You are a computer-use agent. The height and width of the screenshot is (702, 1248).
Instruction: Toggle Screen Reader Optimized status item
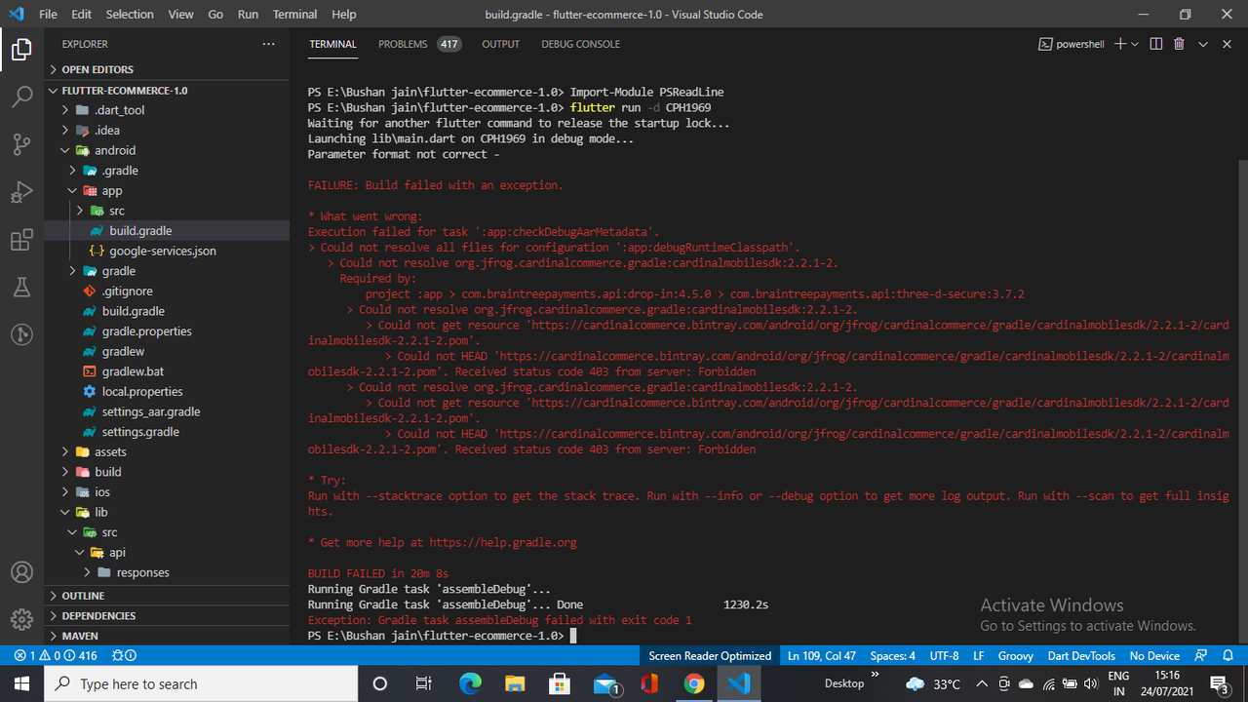pos(710,656)
